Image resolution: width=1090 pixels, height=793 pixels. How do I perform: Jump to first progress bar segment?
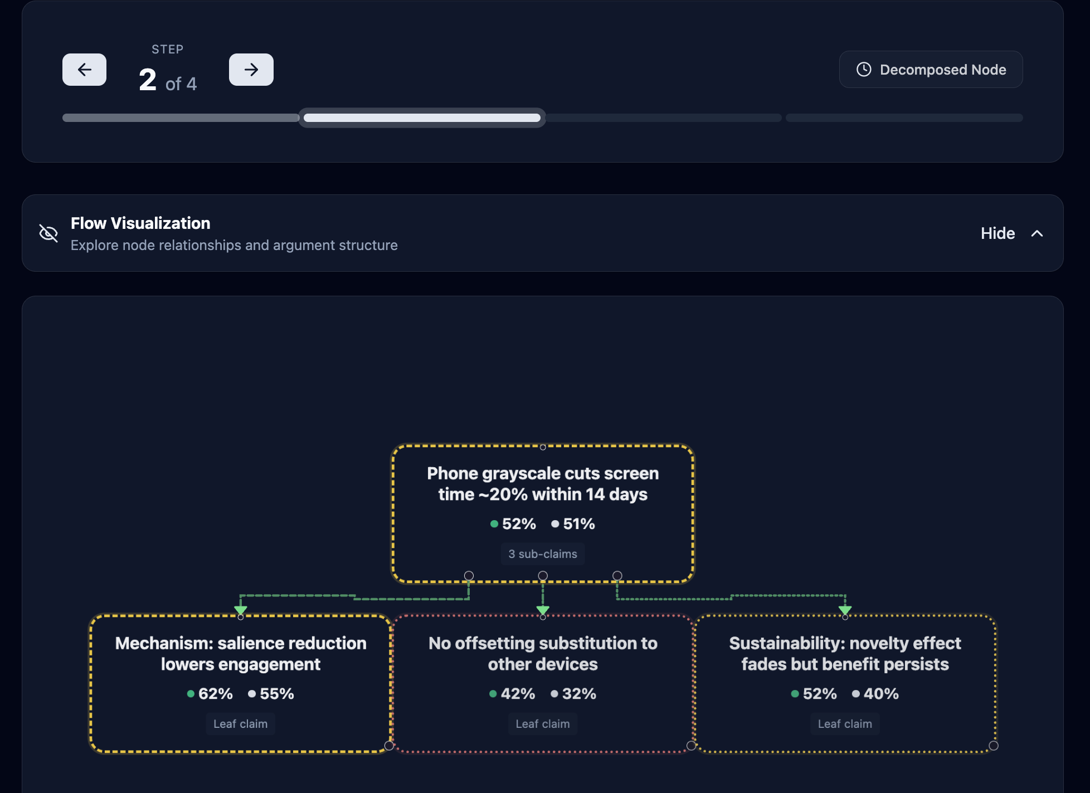181,118
